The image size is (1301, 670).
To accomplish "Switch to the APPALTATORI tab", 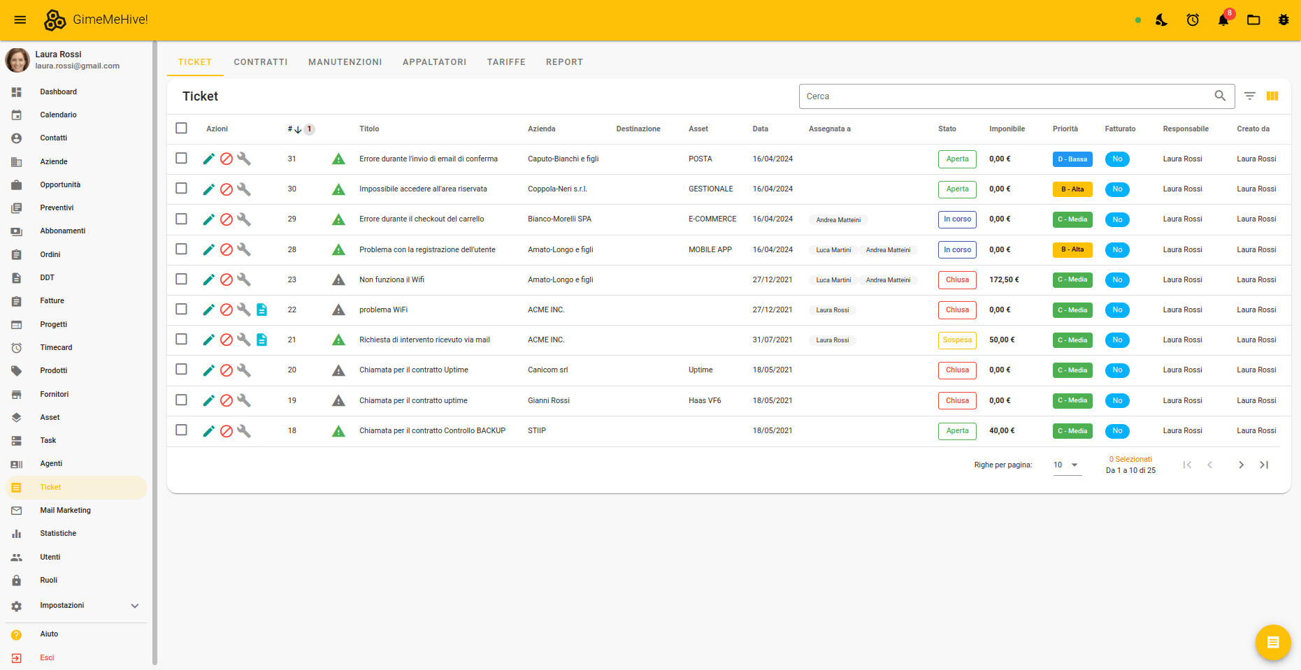I will pyautogui.click(x=434, y=62).
